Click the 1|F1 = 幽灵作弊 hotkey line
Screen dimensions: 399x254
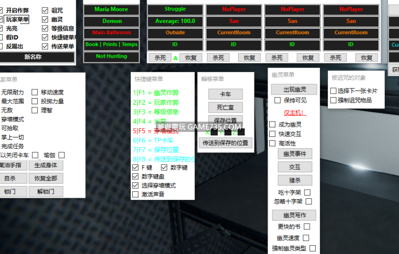(x=156, y=93)
